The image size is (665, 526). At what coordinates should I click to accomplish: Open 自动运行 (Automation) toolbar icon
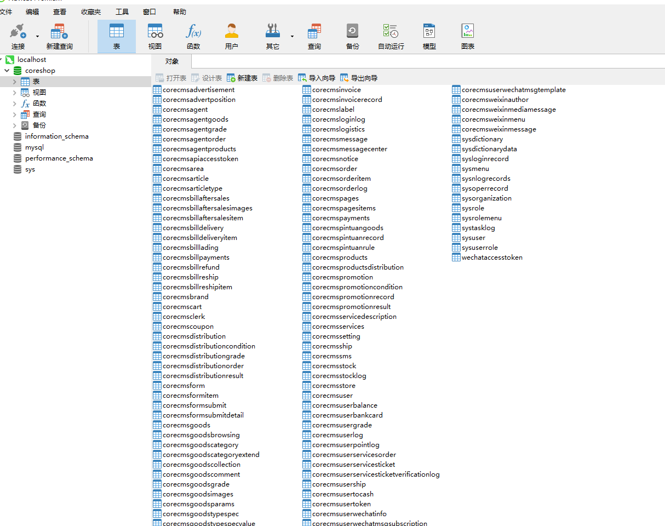click(391, 36)
